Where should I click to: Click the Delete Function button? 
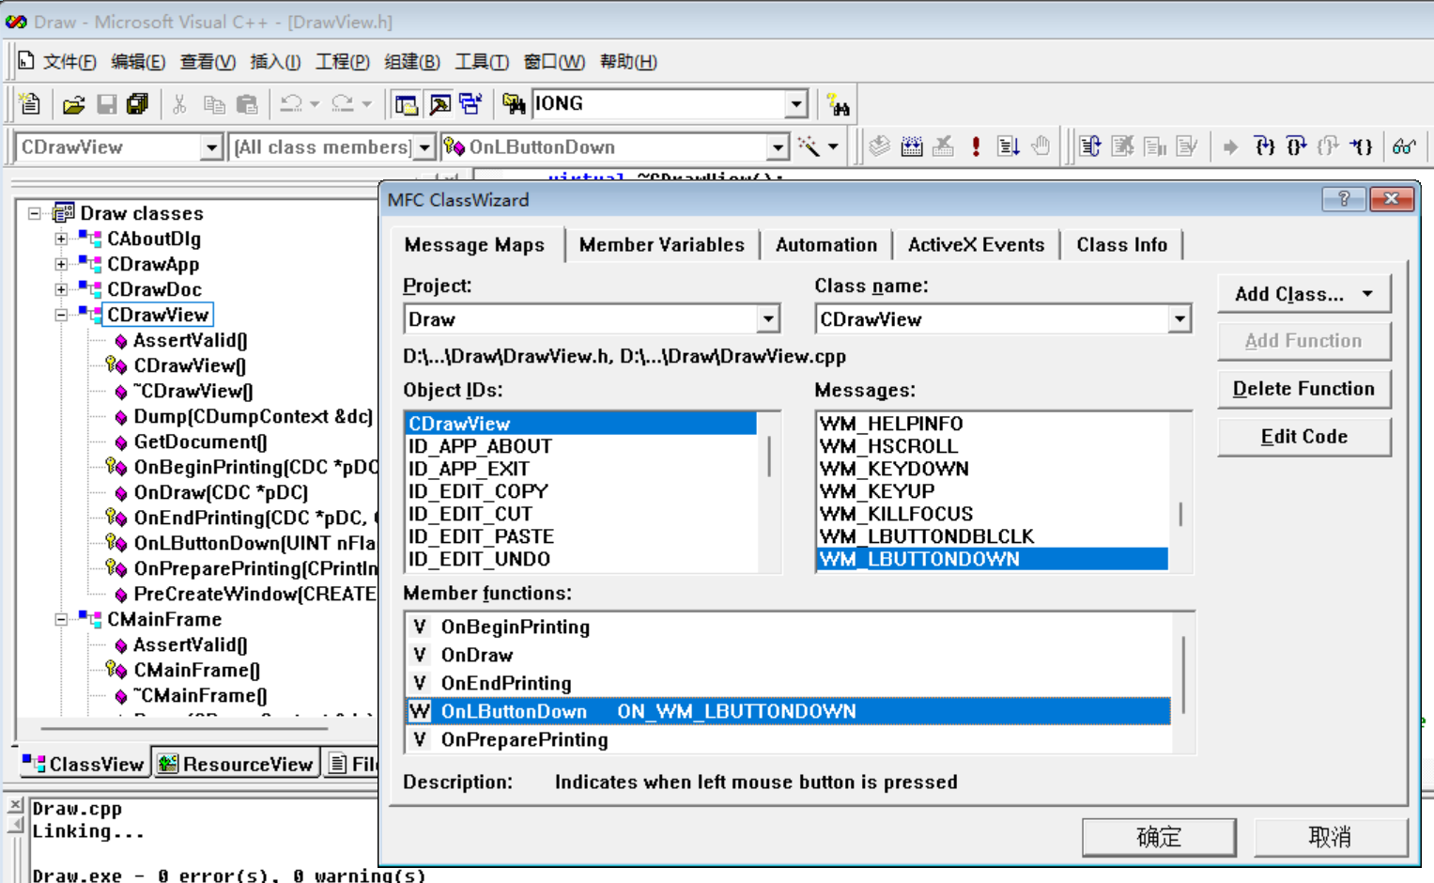tap(1303, 389)
